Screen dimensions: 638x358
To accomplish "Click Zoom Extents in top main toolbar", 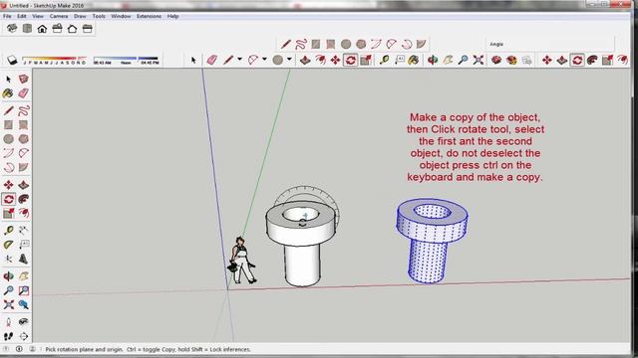I will coord(478,60).
